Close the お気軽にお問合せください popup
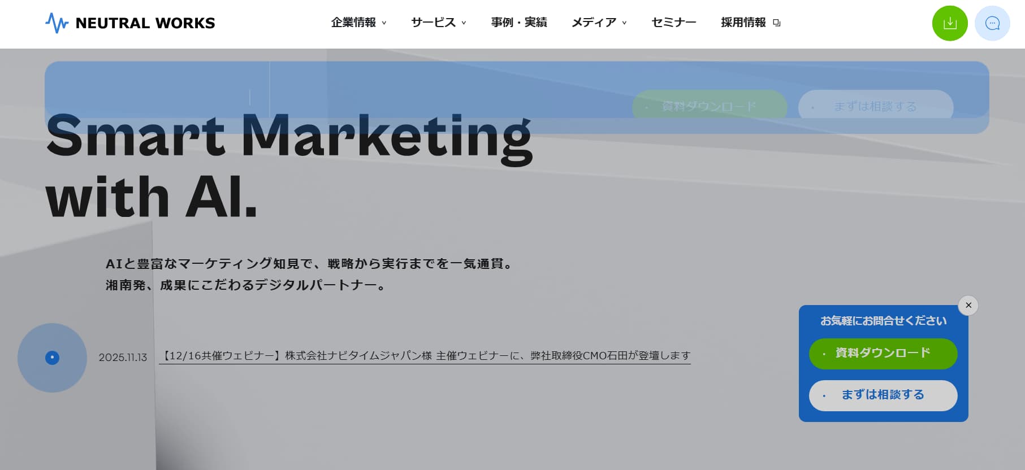 click(x=968, y=305)
